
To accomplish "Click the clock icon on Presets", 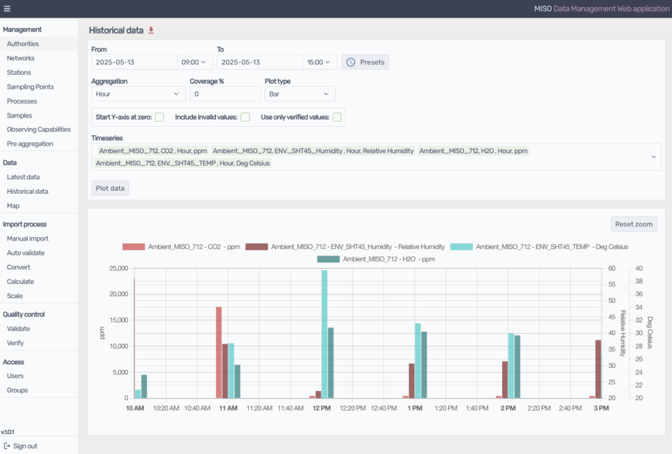I will (x=351, y=62).
